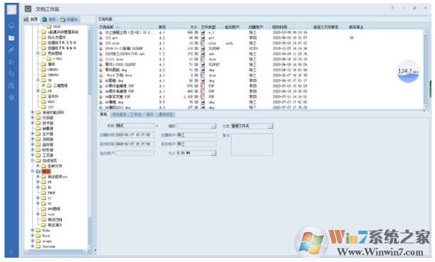Click the 备注 remarks text box
Screen dimensions: 435x262
(252, 145)
